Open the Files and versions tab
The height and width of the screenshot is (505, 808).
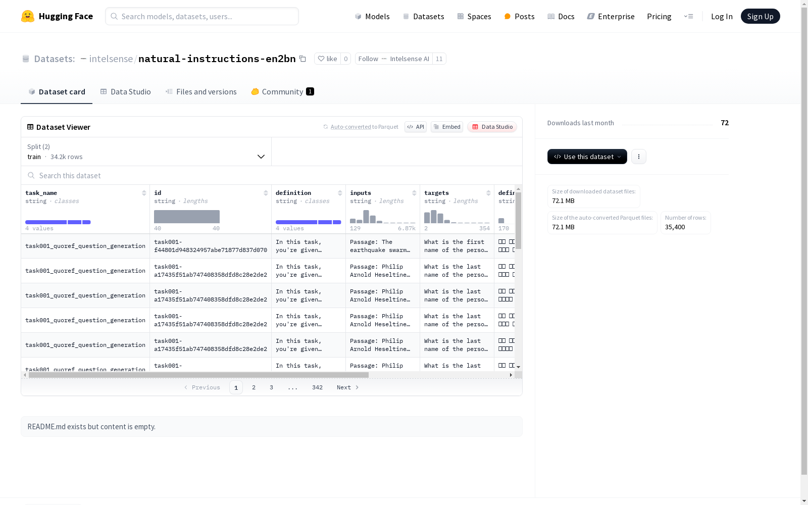pos(201,91)
